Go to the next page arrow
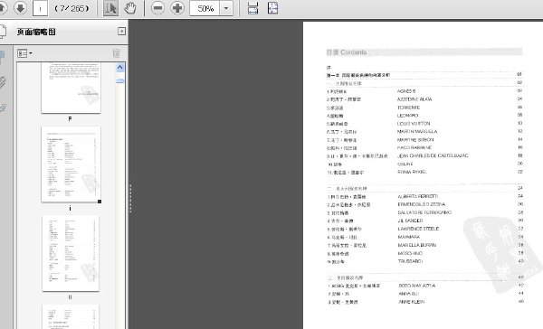This screenshot has width=543, height=329. click(21, 7)
